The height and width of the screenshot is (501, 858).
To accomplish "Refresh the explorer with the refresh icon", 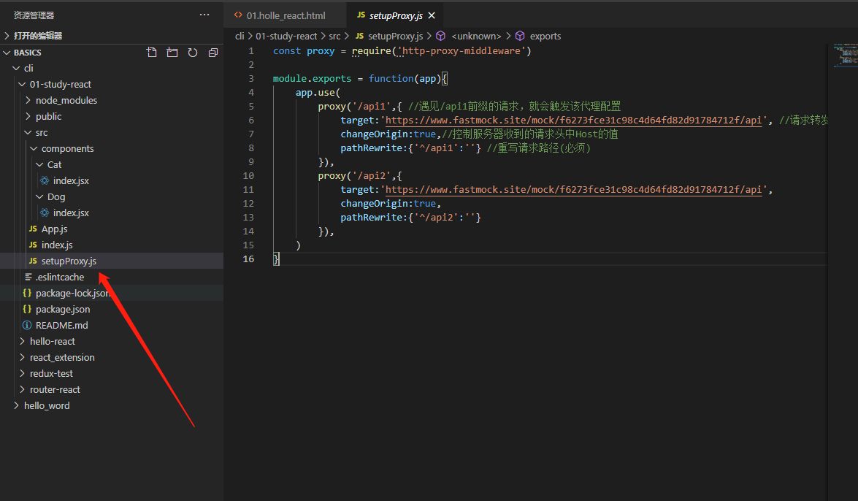I will pos(193,53).
